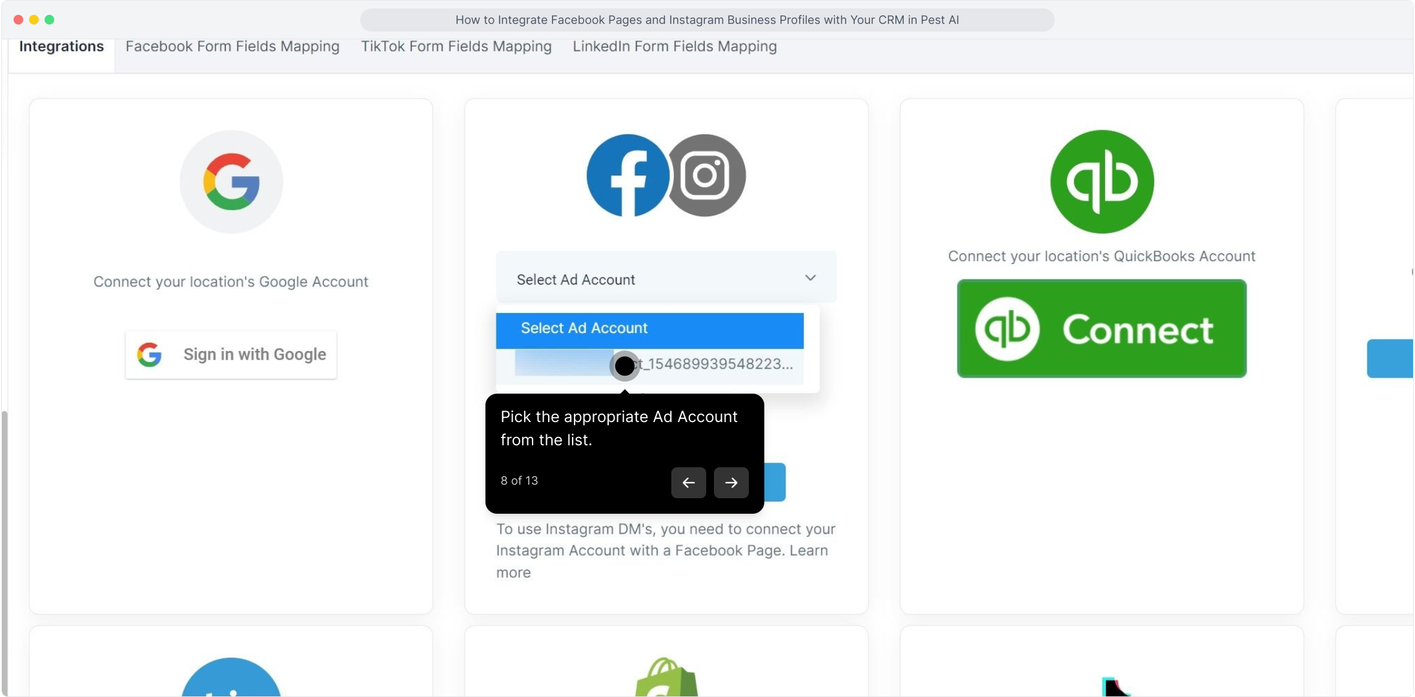
Task: Click the red close window button
Action: point(18,20)
